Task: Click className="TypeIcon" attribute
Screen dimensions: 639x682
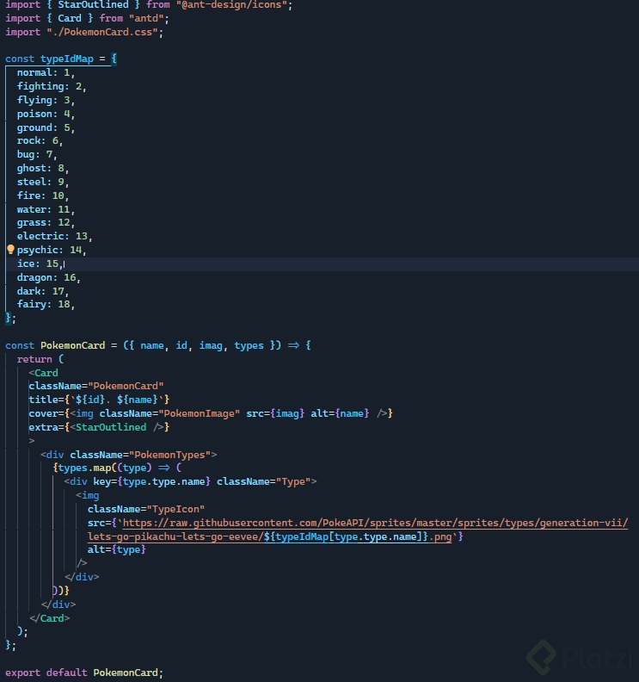Action: [x=146, y=509]
